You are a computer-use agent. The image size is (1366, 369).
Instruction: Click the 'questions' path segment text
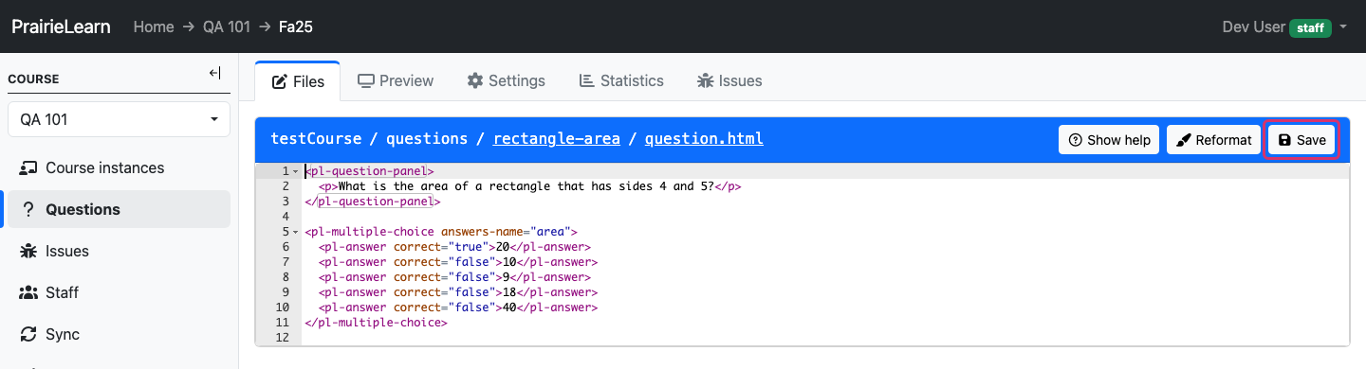[x=427, y=139]
